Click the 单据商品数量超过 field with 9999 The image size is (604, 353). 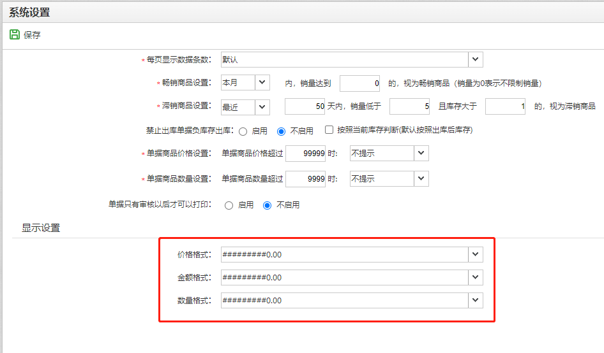tap(305, 179)
